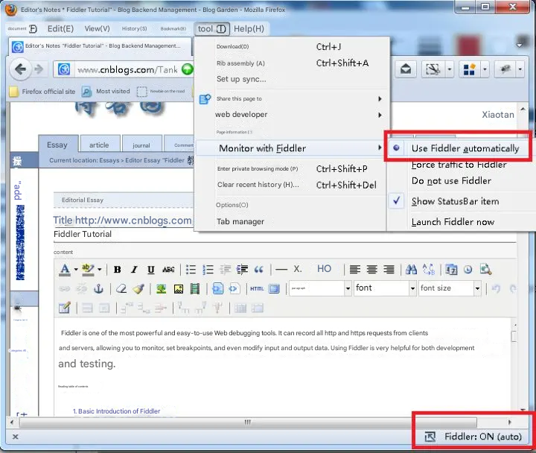Image resolution: width=536 pixels, height=453 pixels.
Task: Choose Clear recent history entry
Action: tap(291, 185)
